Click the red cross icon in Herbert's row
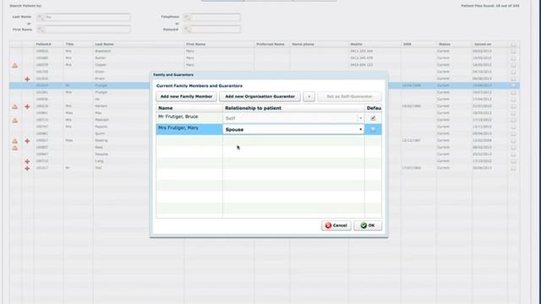The height and width of the screenshot is (304, 541). (x=27, y=106)
